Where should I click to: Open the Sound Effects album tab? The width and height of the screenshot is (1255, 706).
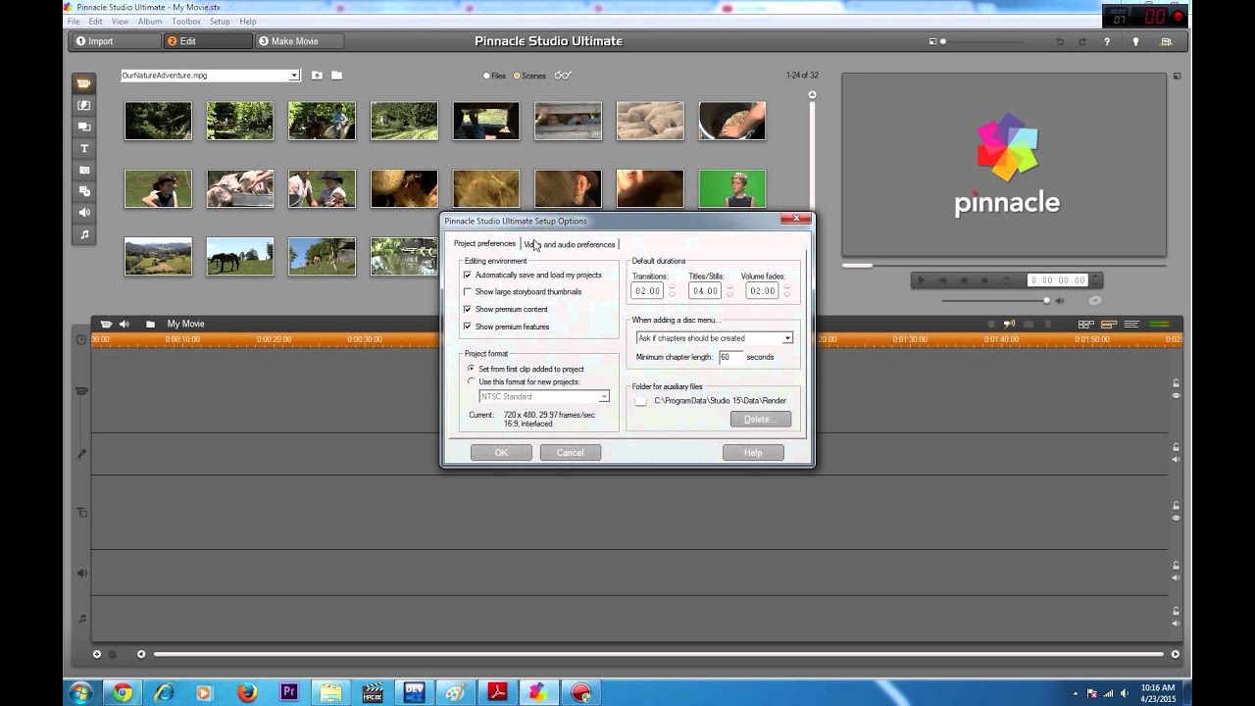(84, 213)
